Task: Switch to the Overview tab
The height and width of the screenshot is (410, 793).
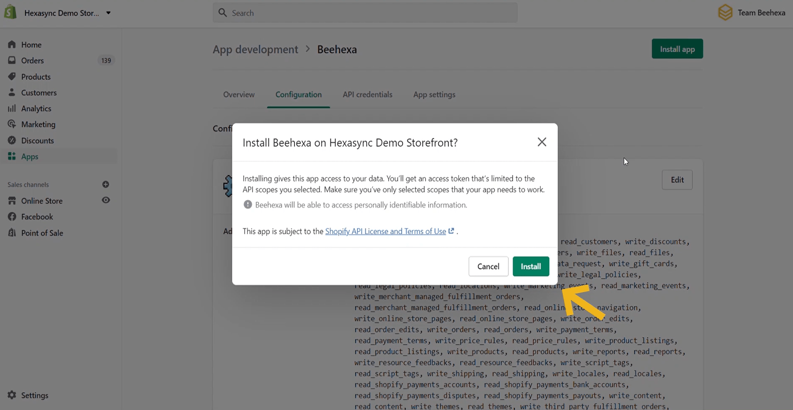Action: (x=239, y=95)
